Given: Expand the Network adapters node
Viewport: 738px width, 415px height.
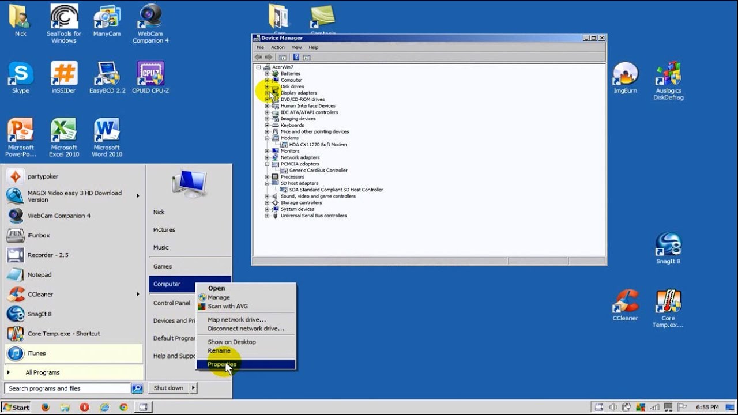Looking at the screenshot, I should pos(267,157).
